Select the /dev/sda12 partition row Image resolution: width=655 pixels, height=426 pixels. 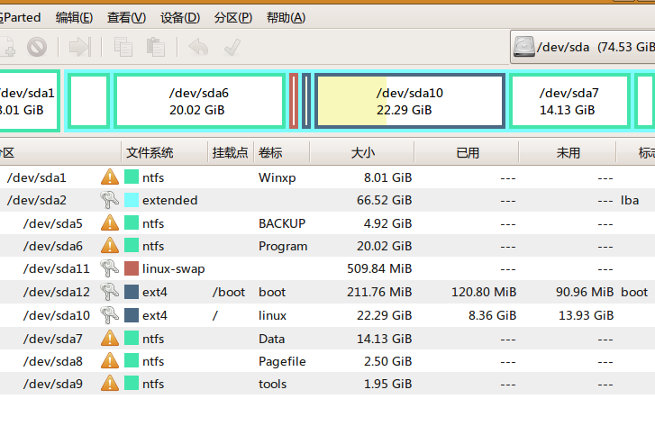coord(328,292)
